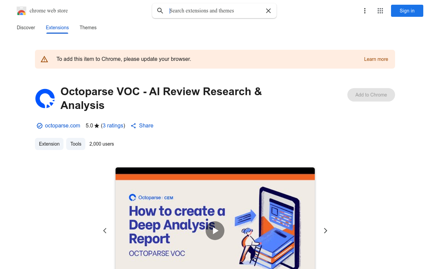The height and width of the screenshot is (269, 430).
Task: Open the 3 ratings link
Action: pyautogui.click(x=113, y=125)
